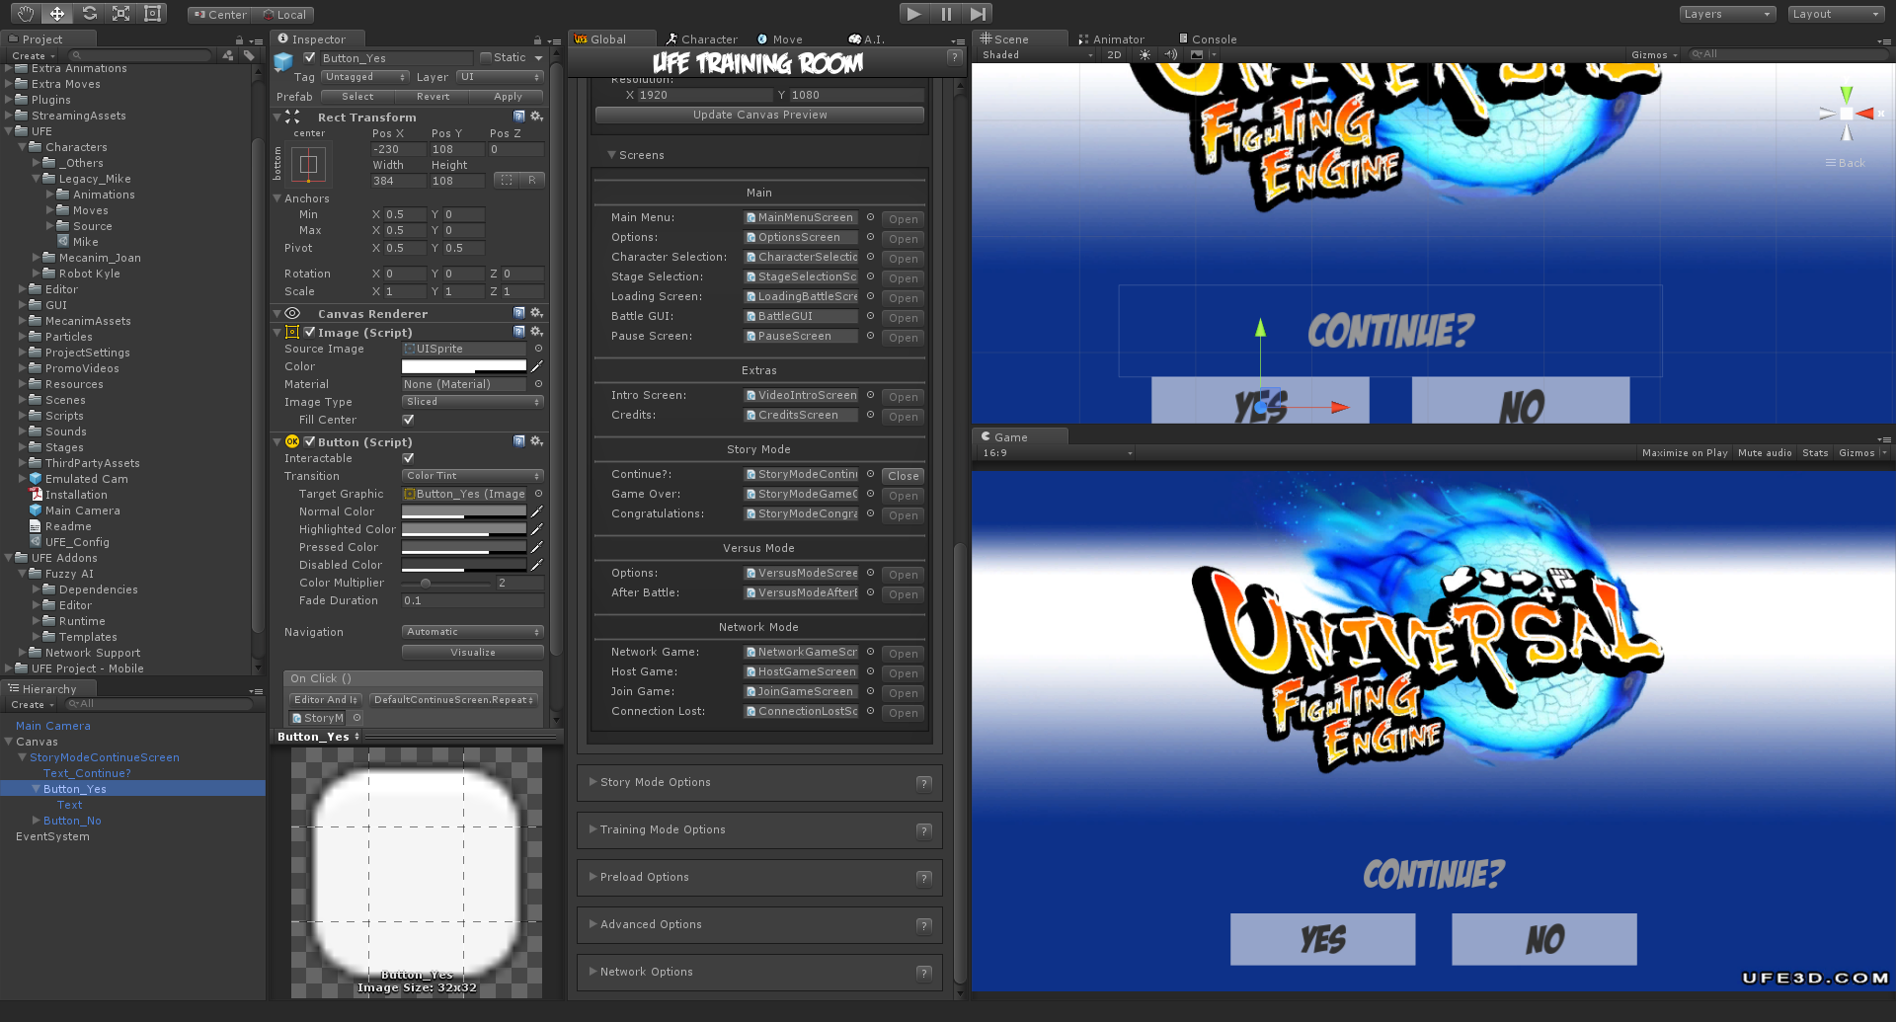Click the Search by Type icon in Project
The height and width of the screenshot is (1022, 1896).
(x=228, y=55)
